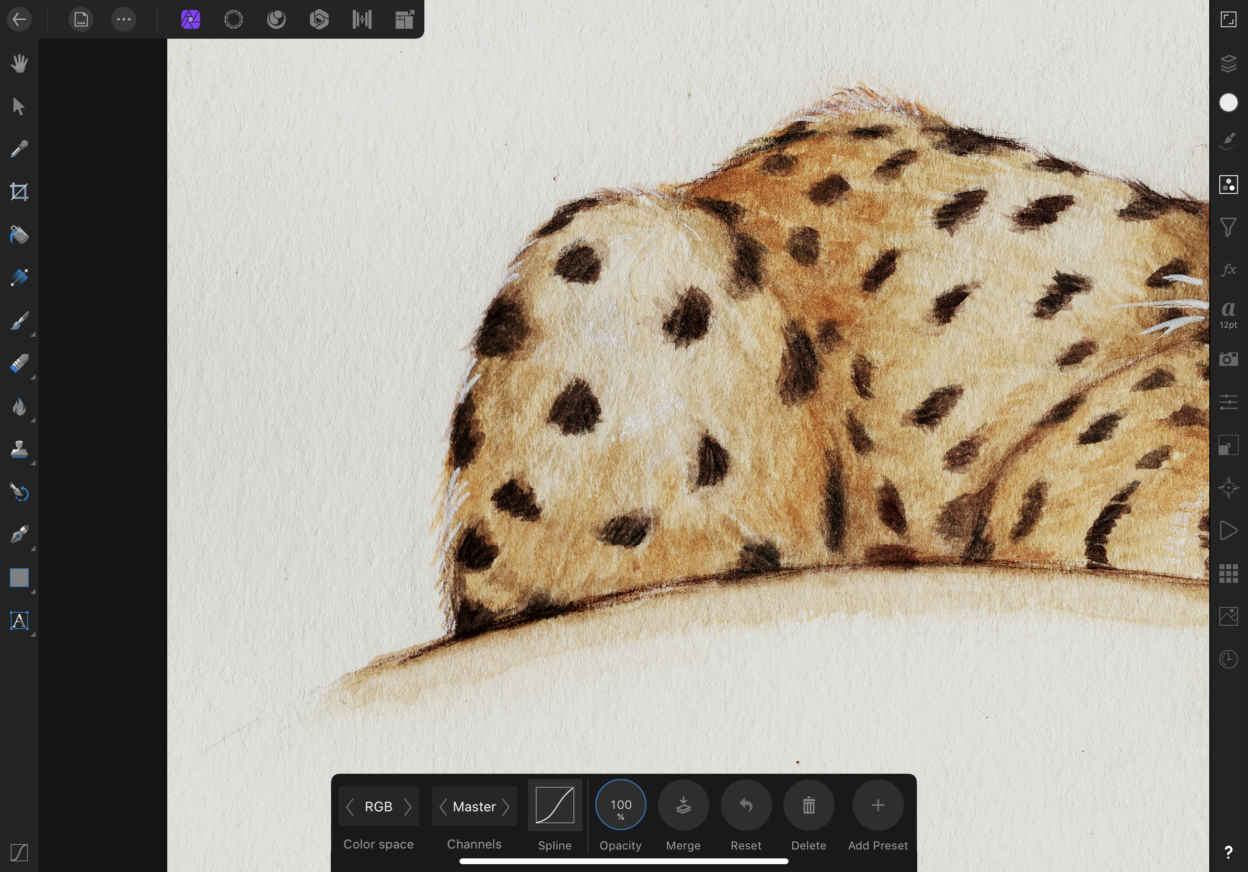This screenshot has height=872, width=1248.
Task: Toggle full screen view icon
Action: (x=1229, y=19)
